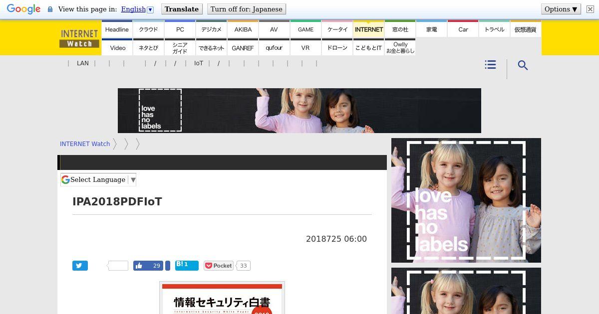Viewport: 599px width, 314px height.
Task: Click the Hatena B! bookmark button
Action: click(187, 265)
